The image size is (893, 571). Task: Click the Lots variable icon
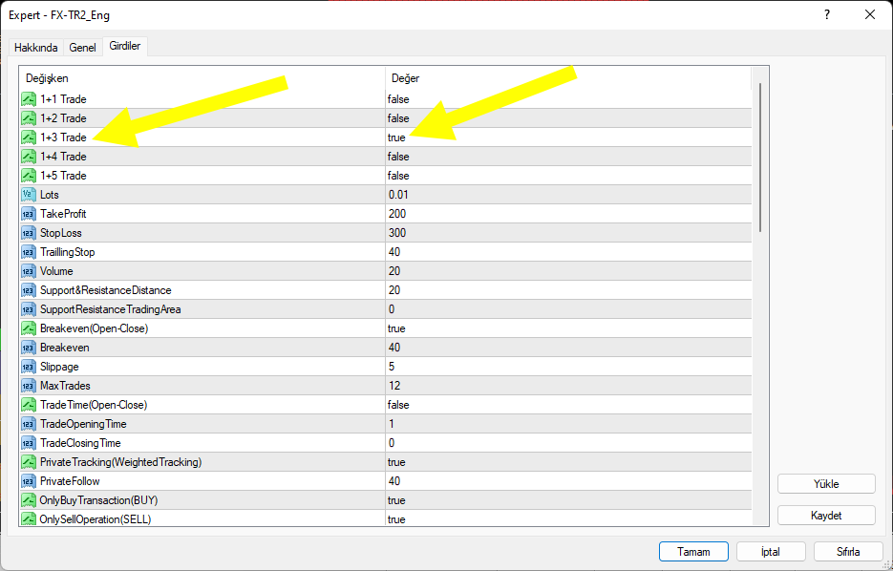tap(29, 195)
